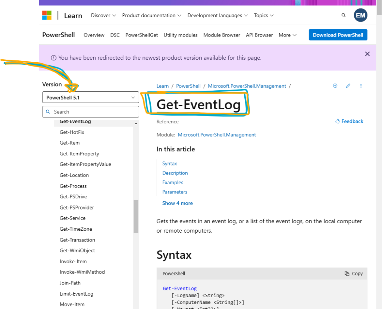Open the Module Browser tab
The height and width of the screenshot is (309, 382).
[222, 35]
